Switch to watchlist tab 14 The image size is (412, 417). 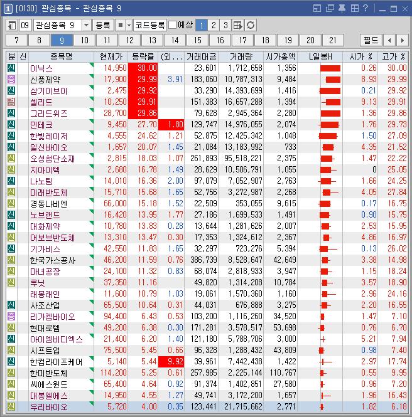tap(175, 40)
